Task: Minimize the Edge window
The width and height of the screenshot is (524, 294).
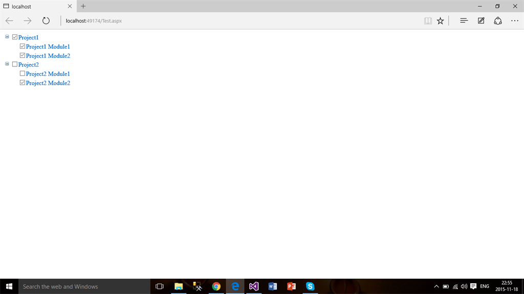Action: pyautogui.click(x=480, y=6)
